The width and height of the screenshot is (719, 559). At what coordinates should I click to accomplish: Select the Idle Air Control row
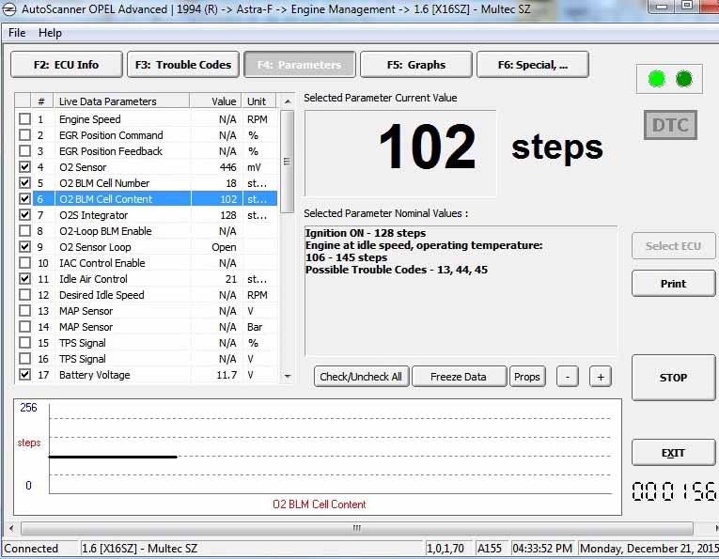point(94,279)
